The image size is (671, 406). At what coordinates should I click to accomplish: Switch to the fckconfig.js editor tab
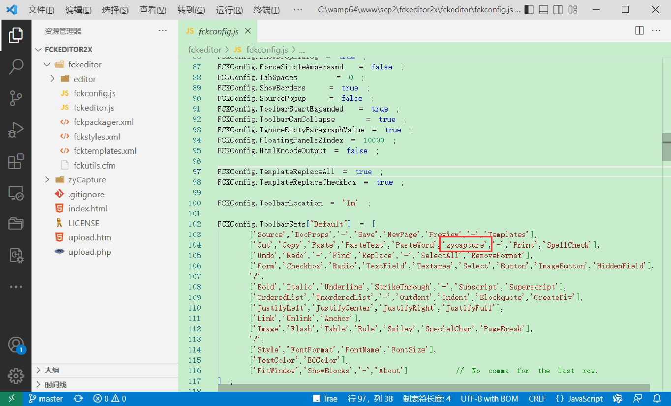click(x=218, y=31)
